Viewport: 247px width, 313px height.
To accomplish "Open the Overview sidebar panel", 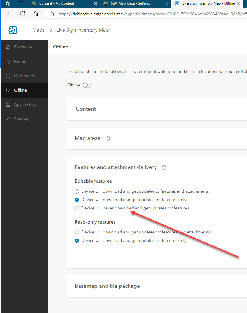I will point(23,47).
